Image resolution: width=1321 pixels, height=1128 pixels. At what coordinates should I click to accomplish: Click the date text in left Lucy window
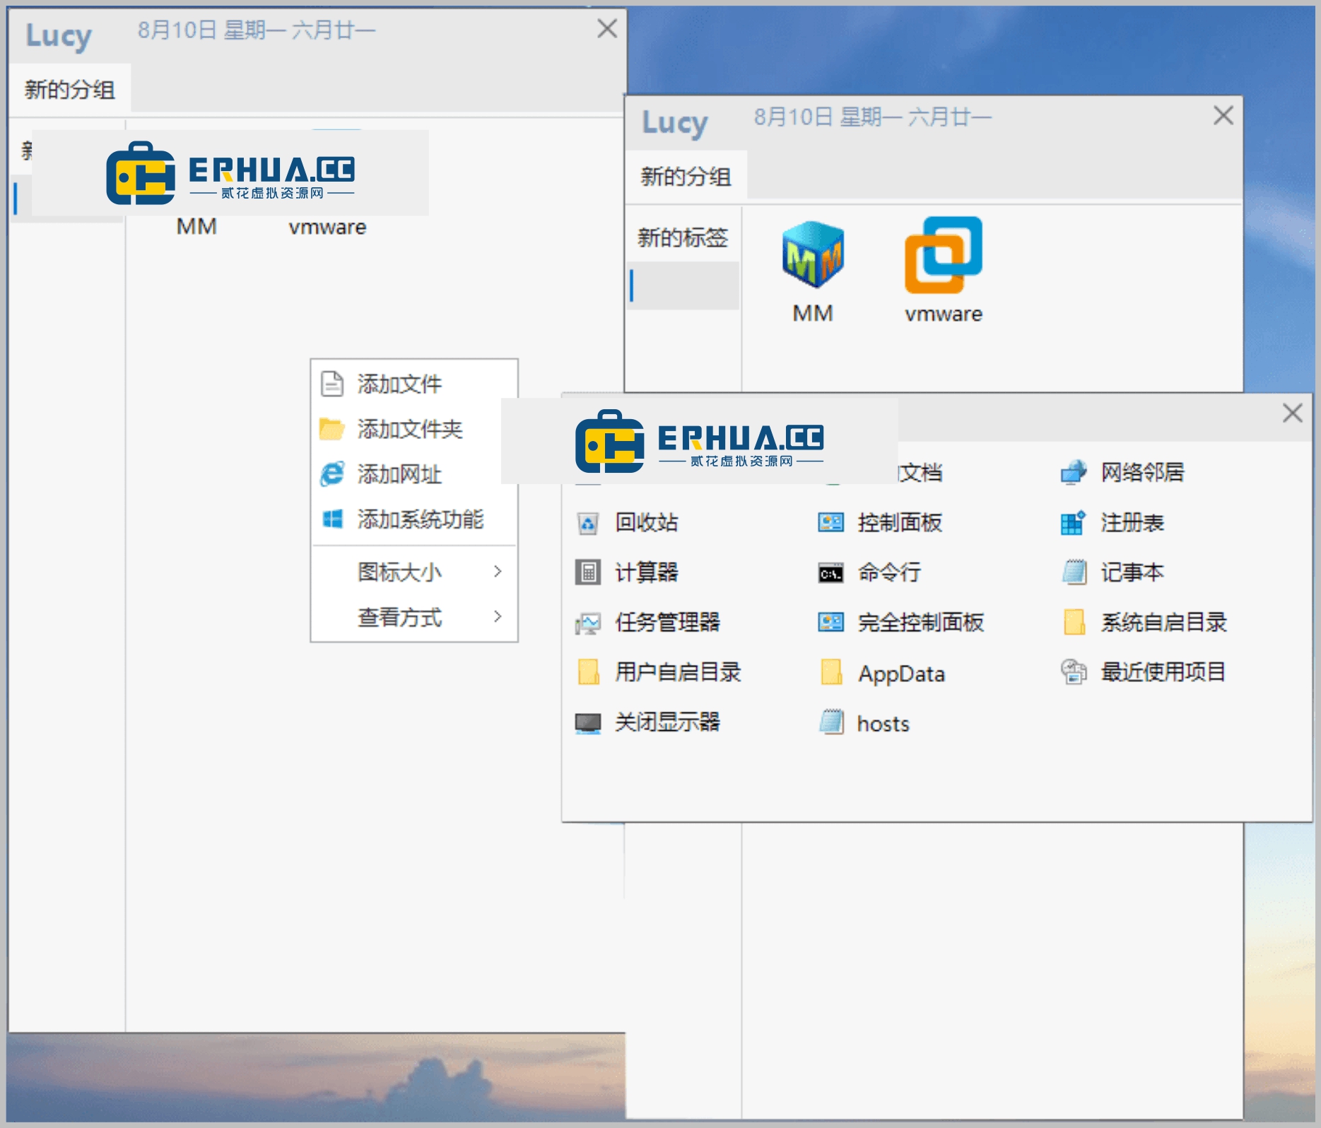click(257, 30)
